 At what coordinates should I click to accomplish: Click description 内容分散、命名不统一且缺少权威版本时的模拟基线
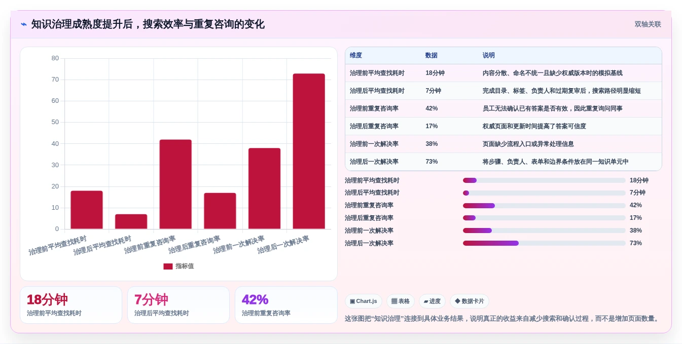[552, 73]
